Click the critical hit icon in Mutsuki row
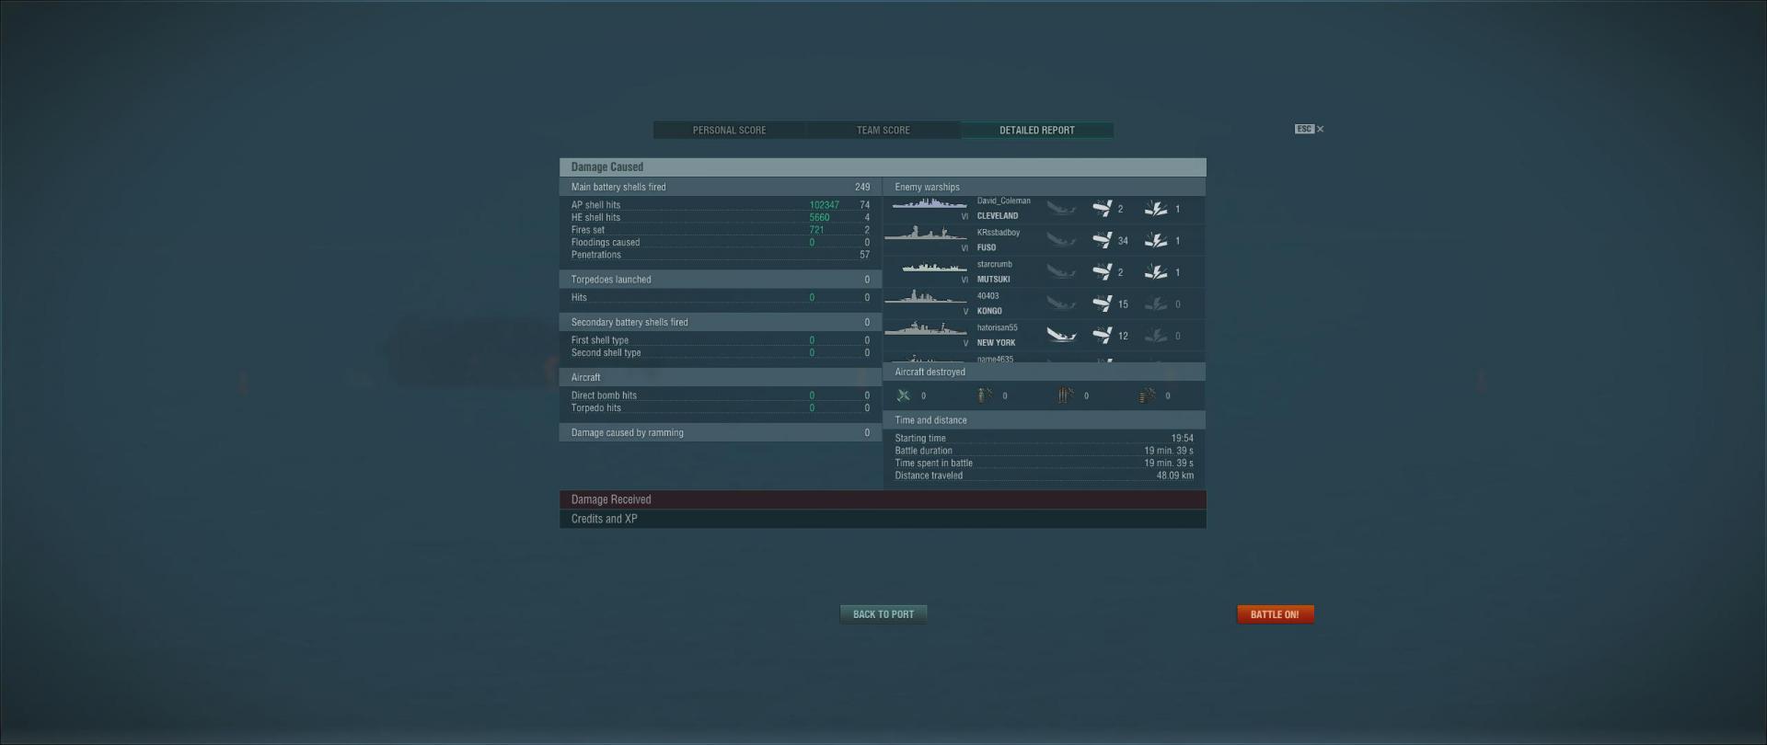The width and height of the screenshot is (1767, 745). coord(1156,272)
